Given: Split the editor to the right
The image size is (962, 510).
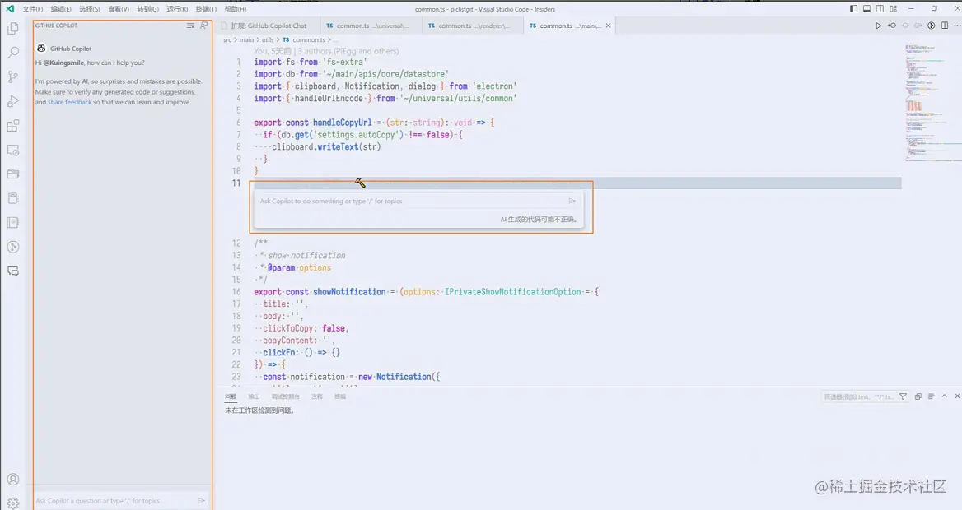Looking at the screenshot, I should 944,25.
